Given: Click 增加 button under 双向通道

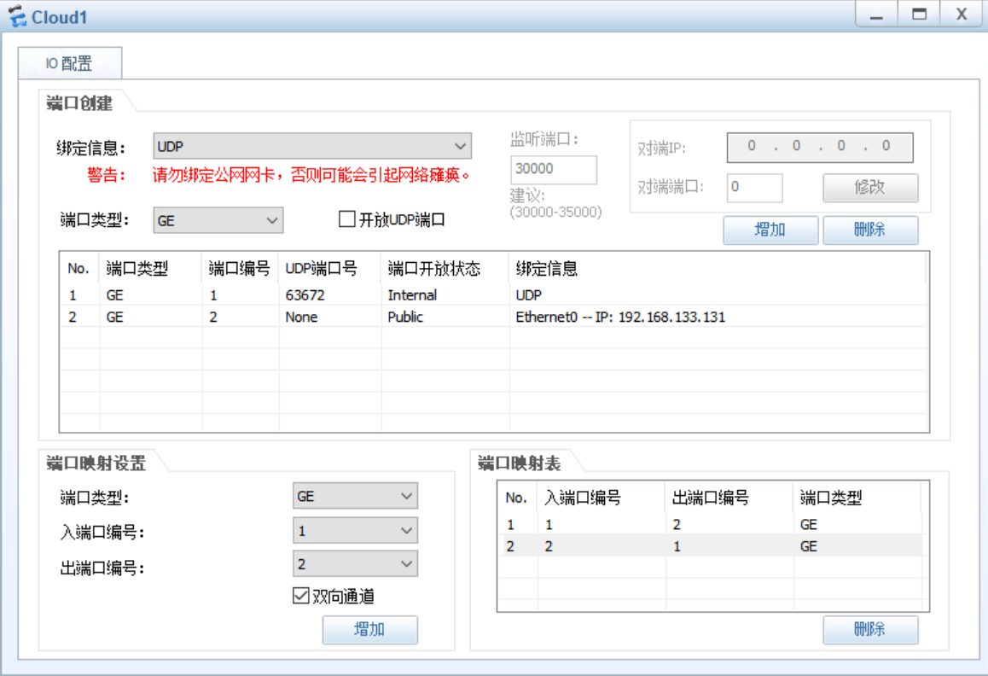Looking at the screenshot, I should [369, 630].
